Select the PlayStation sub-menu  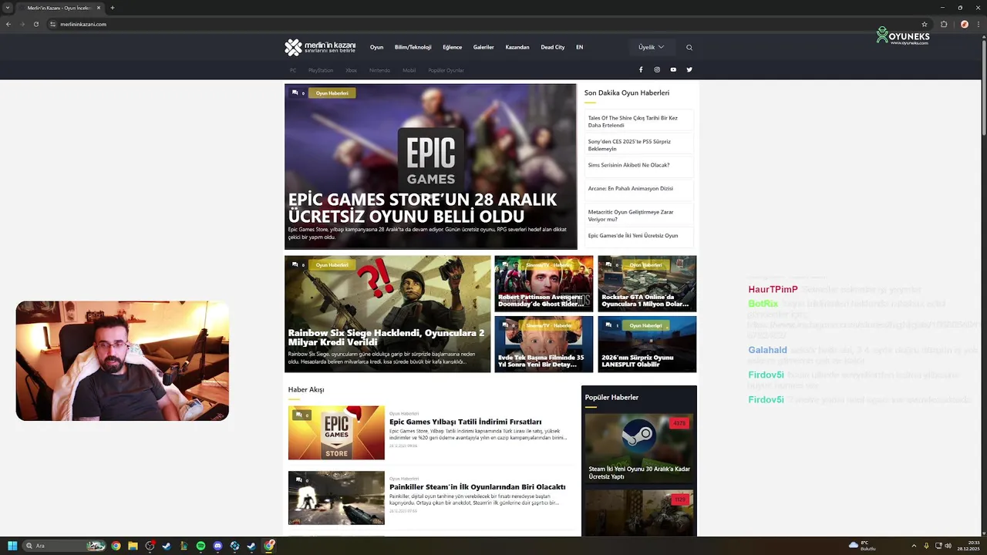tap(321, 70)
